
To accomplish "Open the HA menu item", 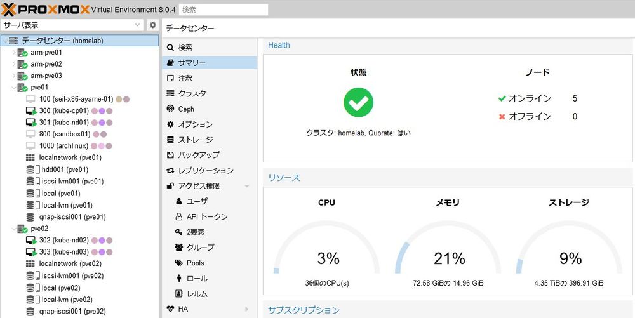I will (x=210, y=309).
